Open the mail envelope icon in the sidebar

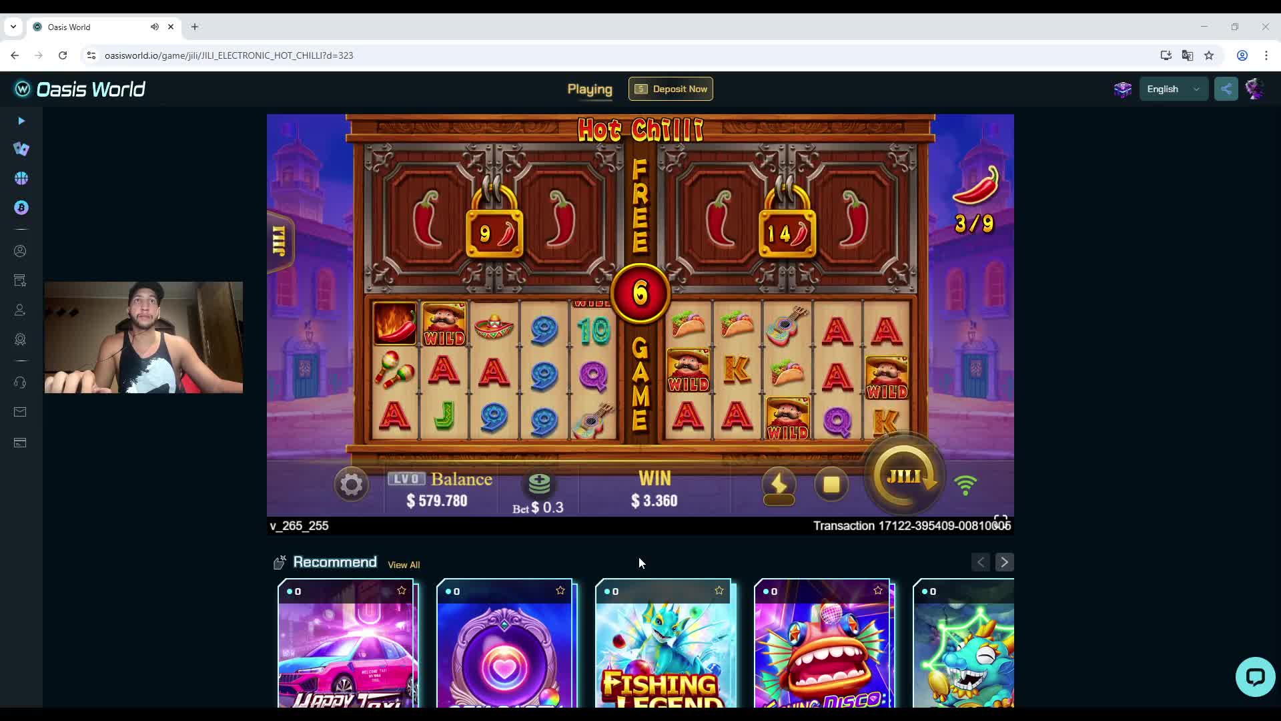coord(20,412)
